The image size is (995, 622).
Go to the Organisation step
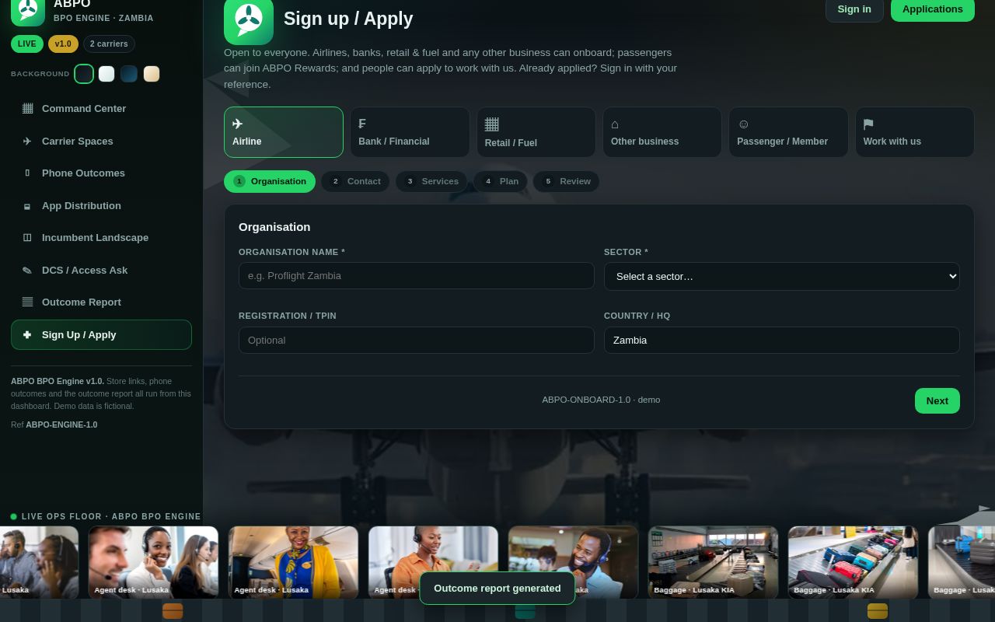click(x=270, y=181)
